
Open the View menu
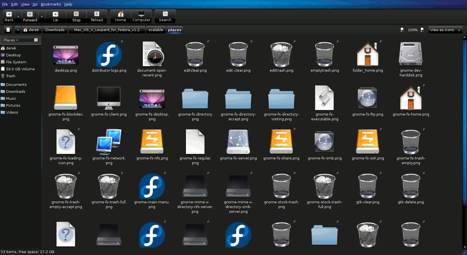[x=25, y=4]
